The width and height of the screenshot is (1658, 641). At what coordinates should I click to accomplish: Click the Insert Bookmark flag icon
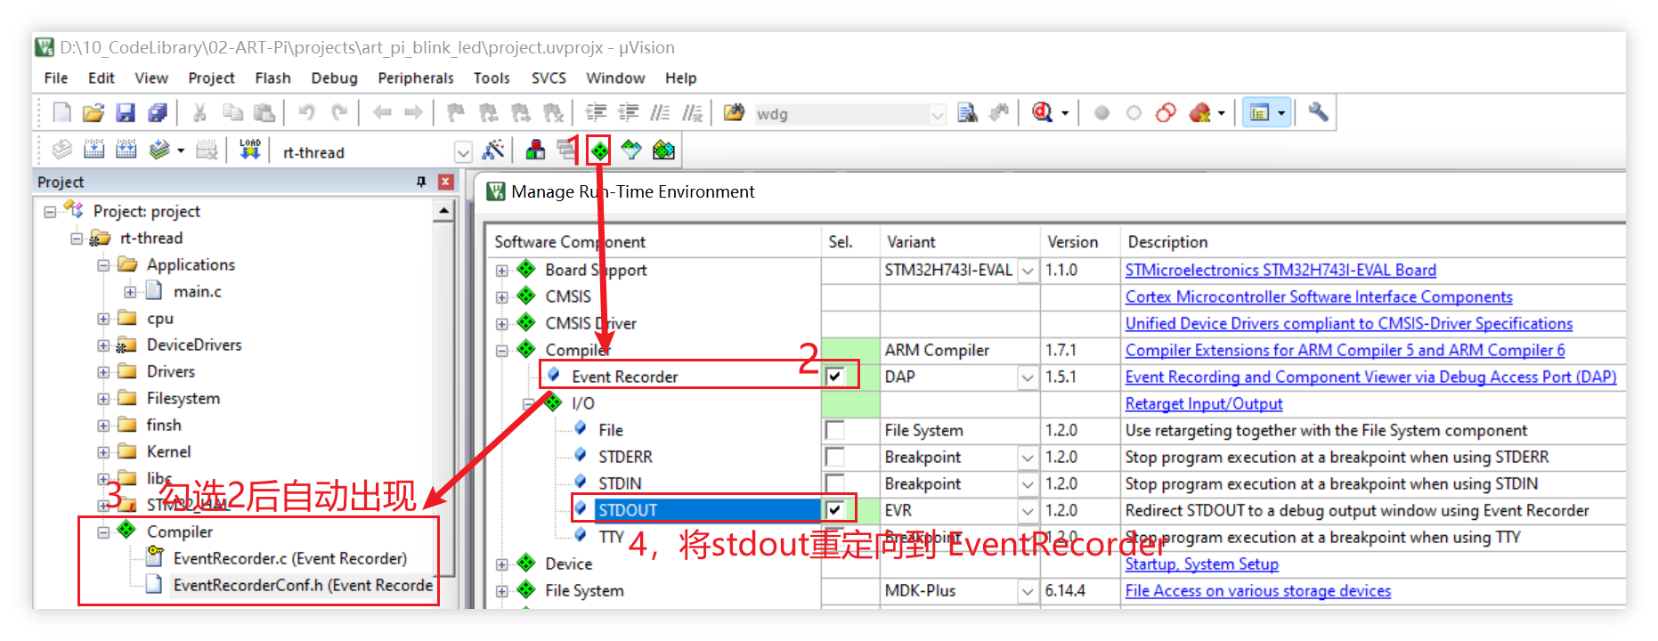[x=456, y=113]
